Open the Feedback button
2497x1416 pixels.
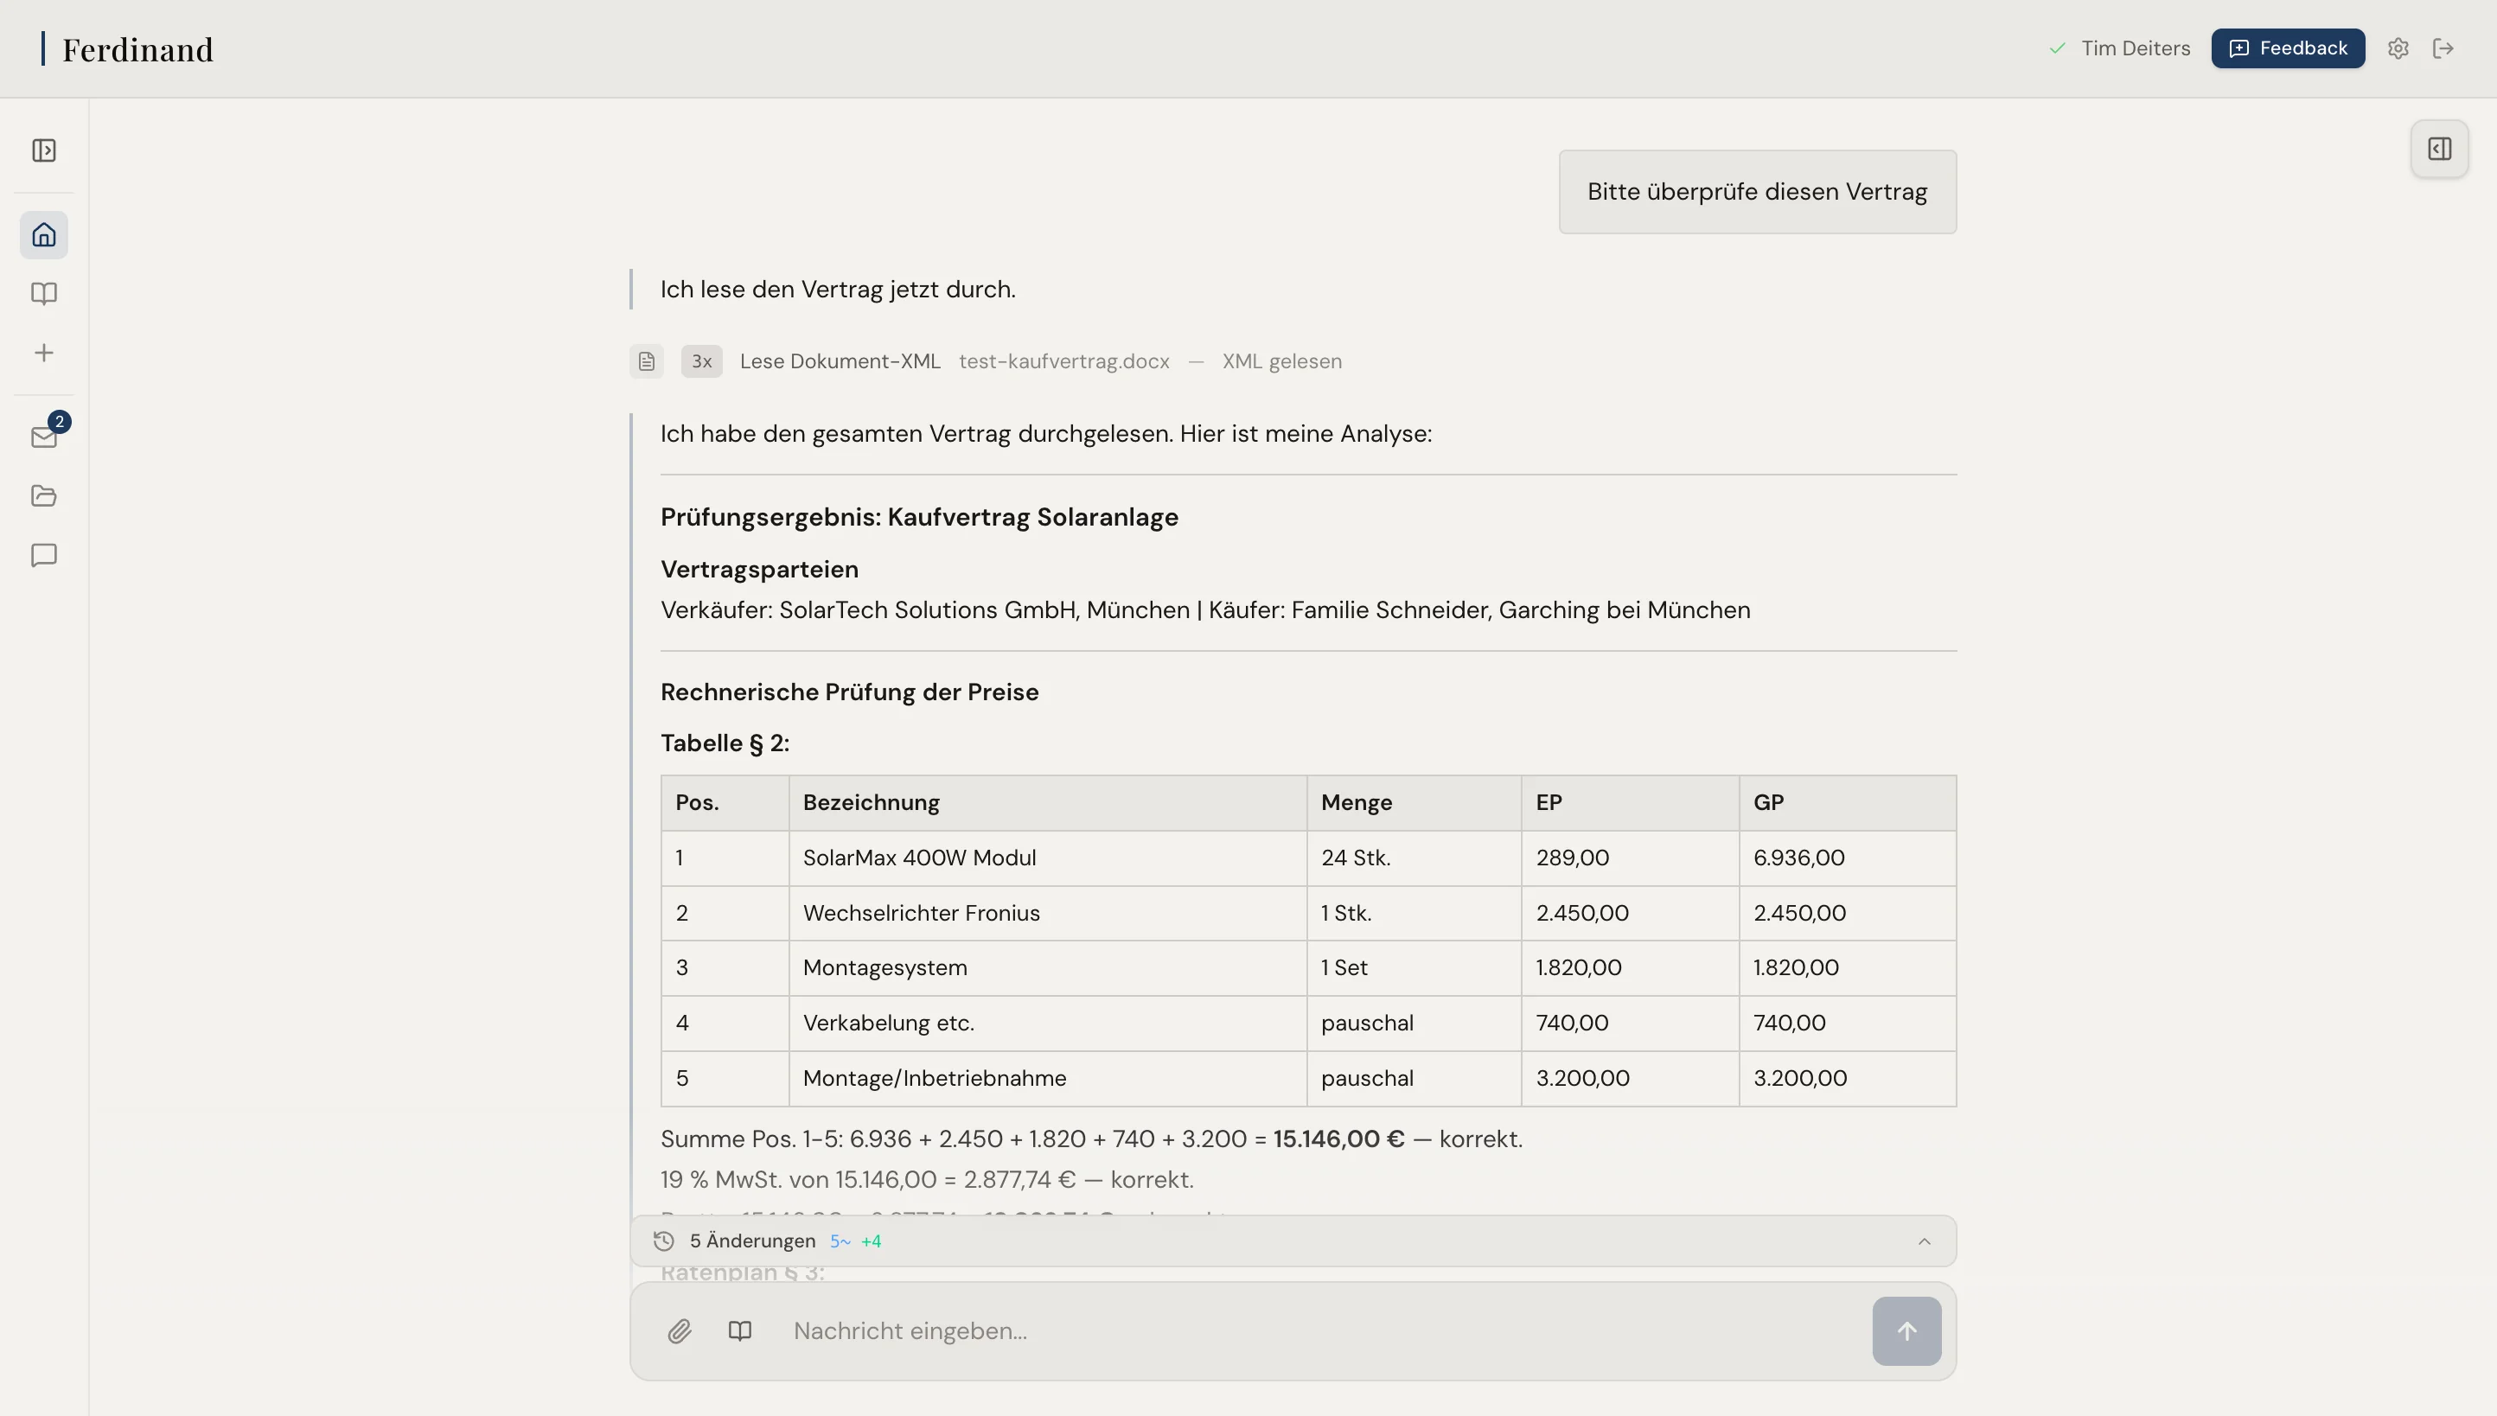coord(2287,48)
